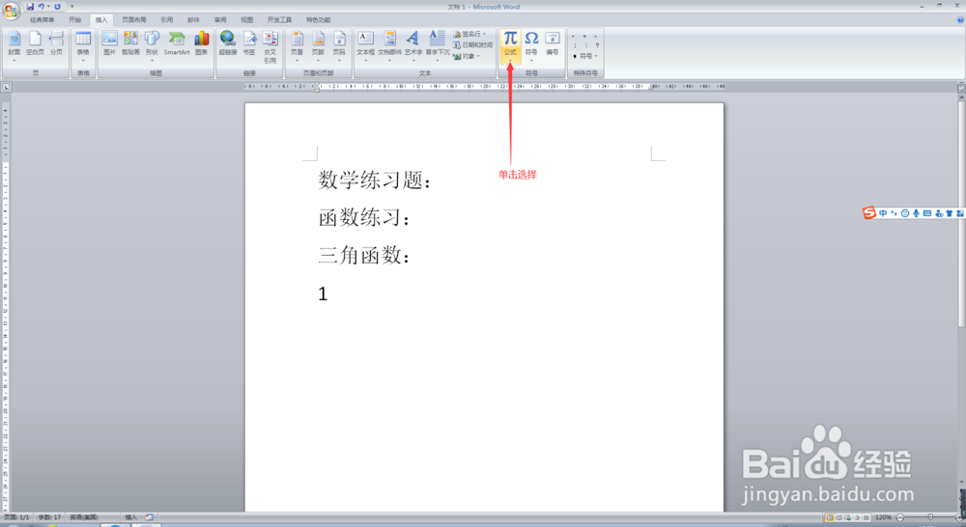Insert a hyperlink (超链接)
Image resolution: width=966 pixels, height=527 pixels.
click(x=228, y=45)
